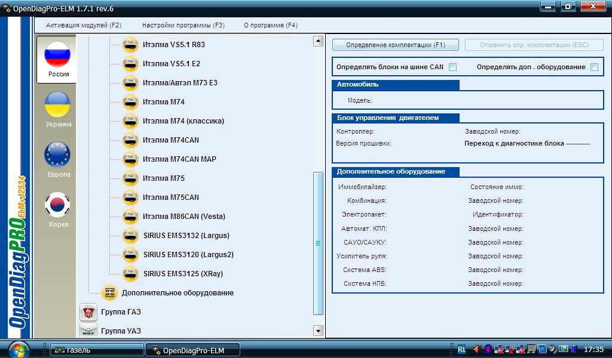Select the Россия flag icon
Viewport: 612px width, 358px height.
click(x=57, y=55)
